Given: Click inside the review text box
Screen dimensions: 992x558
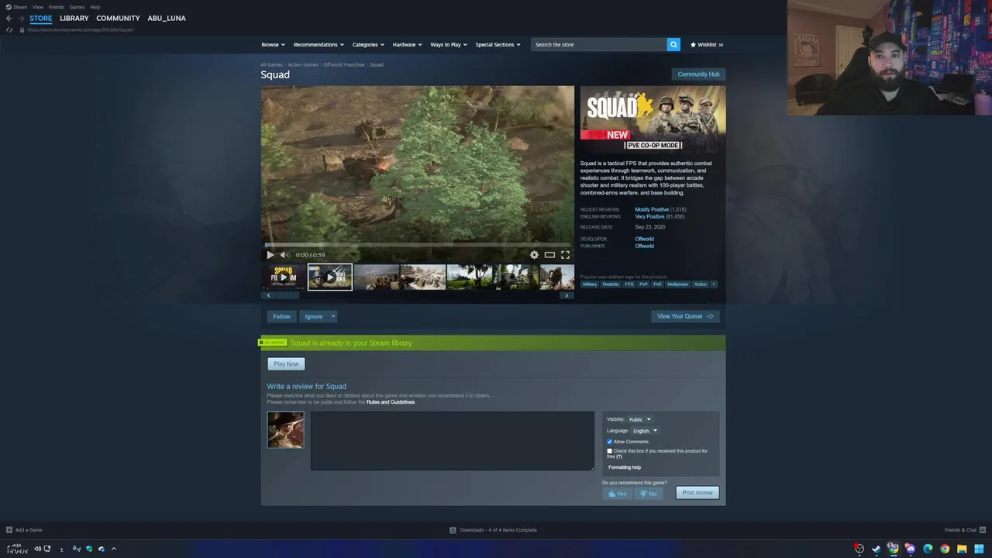Looking at the screenshot, I should pos(453,441).
